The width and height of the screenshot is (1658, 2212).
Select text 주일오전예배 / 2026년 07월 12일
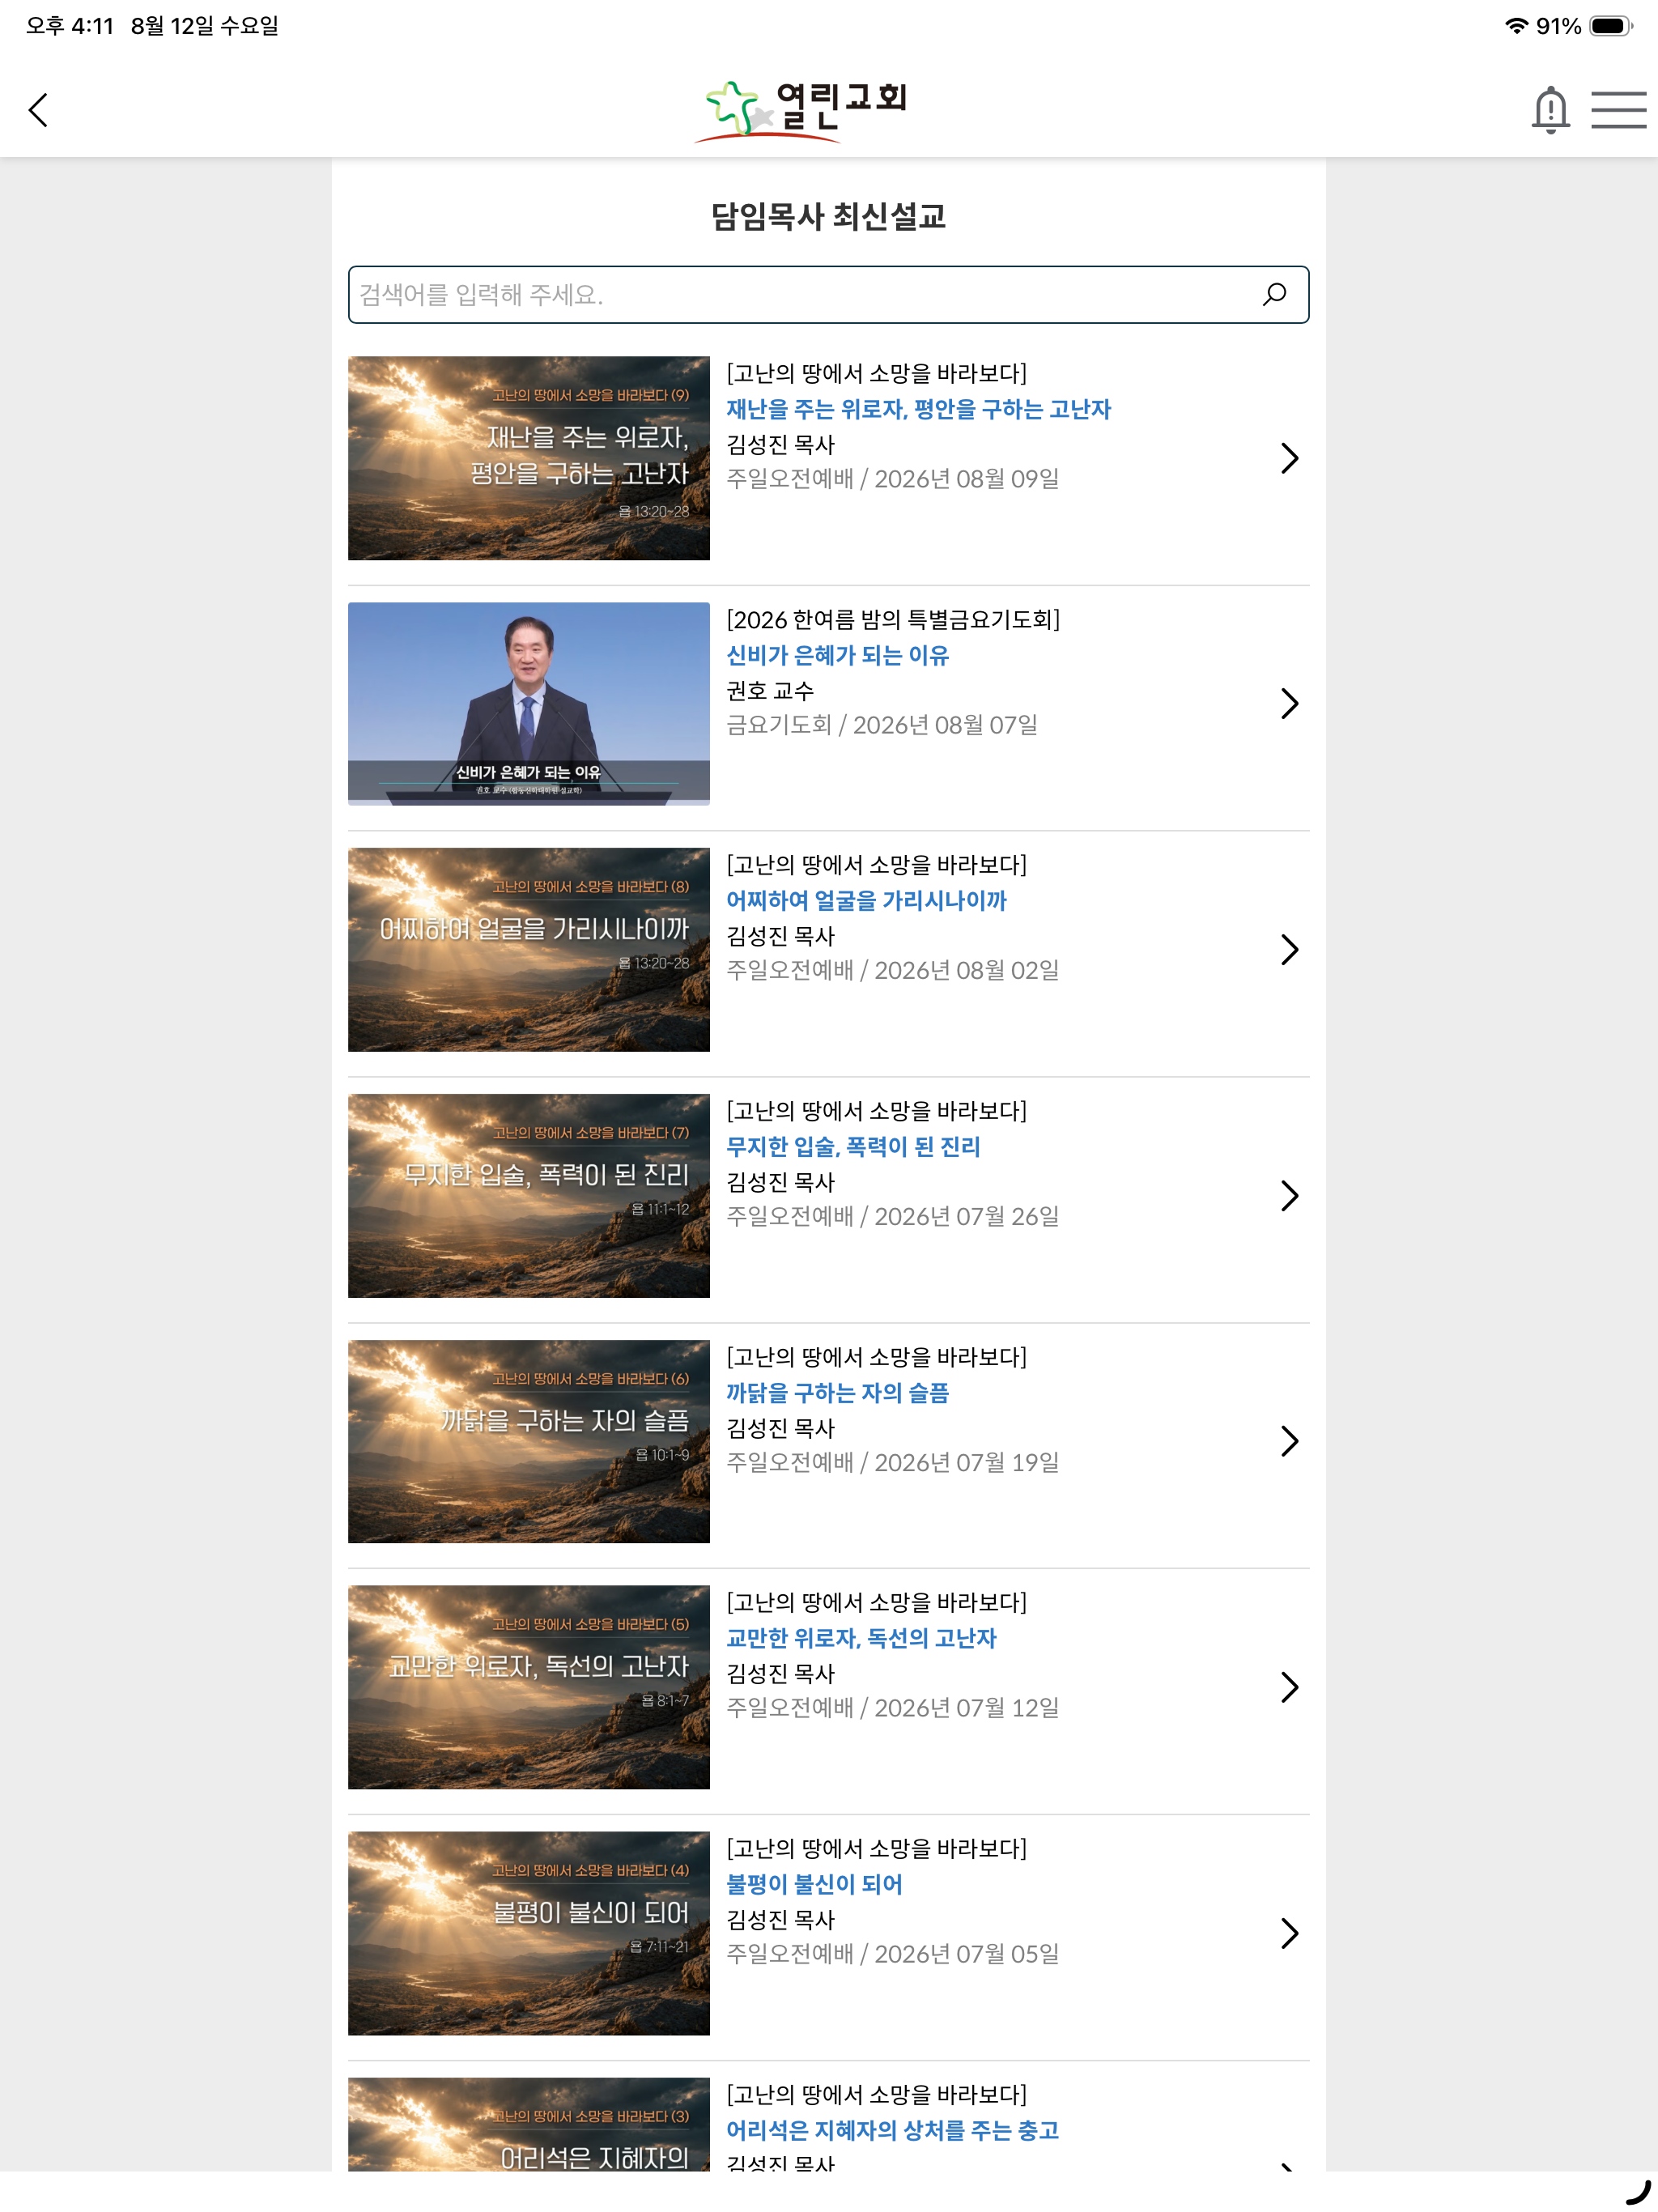coord(892,1708)
